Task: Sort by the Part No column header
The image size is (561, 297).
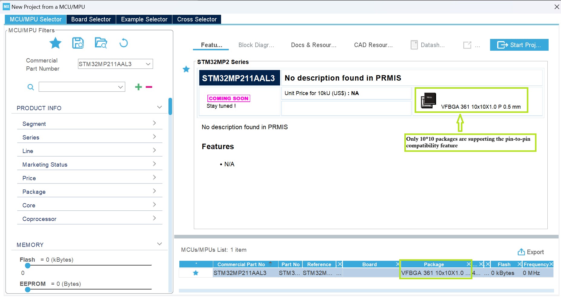Action: click(290, 264)
